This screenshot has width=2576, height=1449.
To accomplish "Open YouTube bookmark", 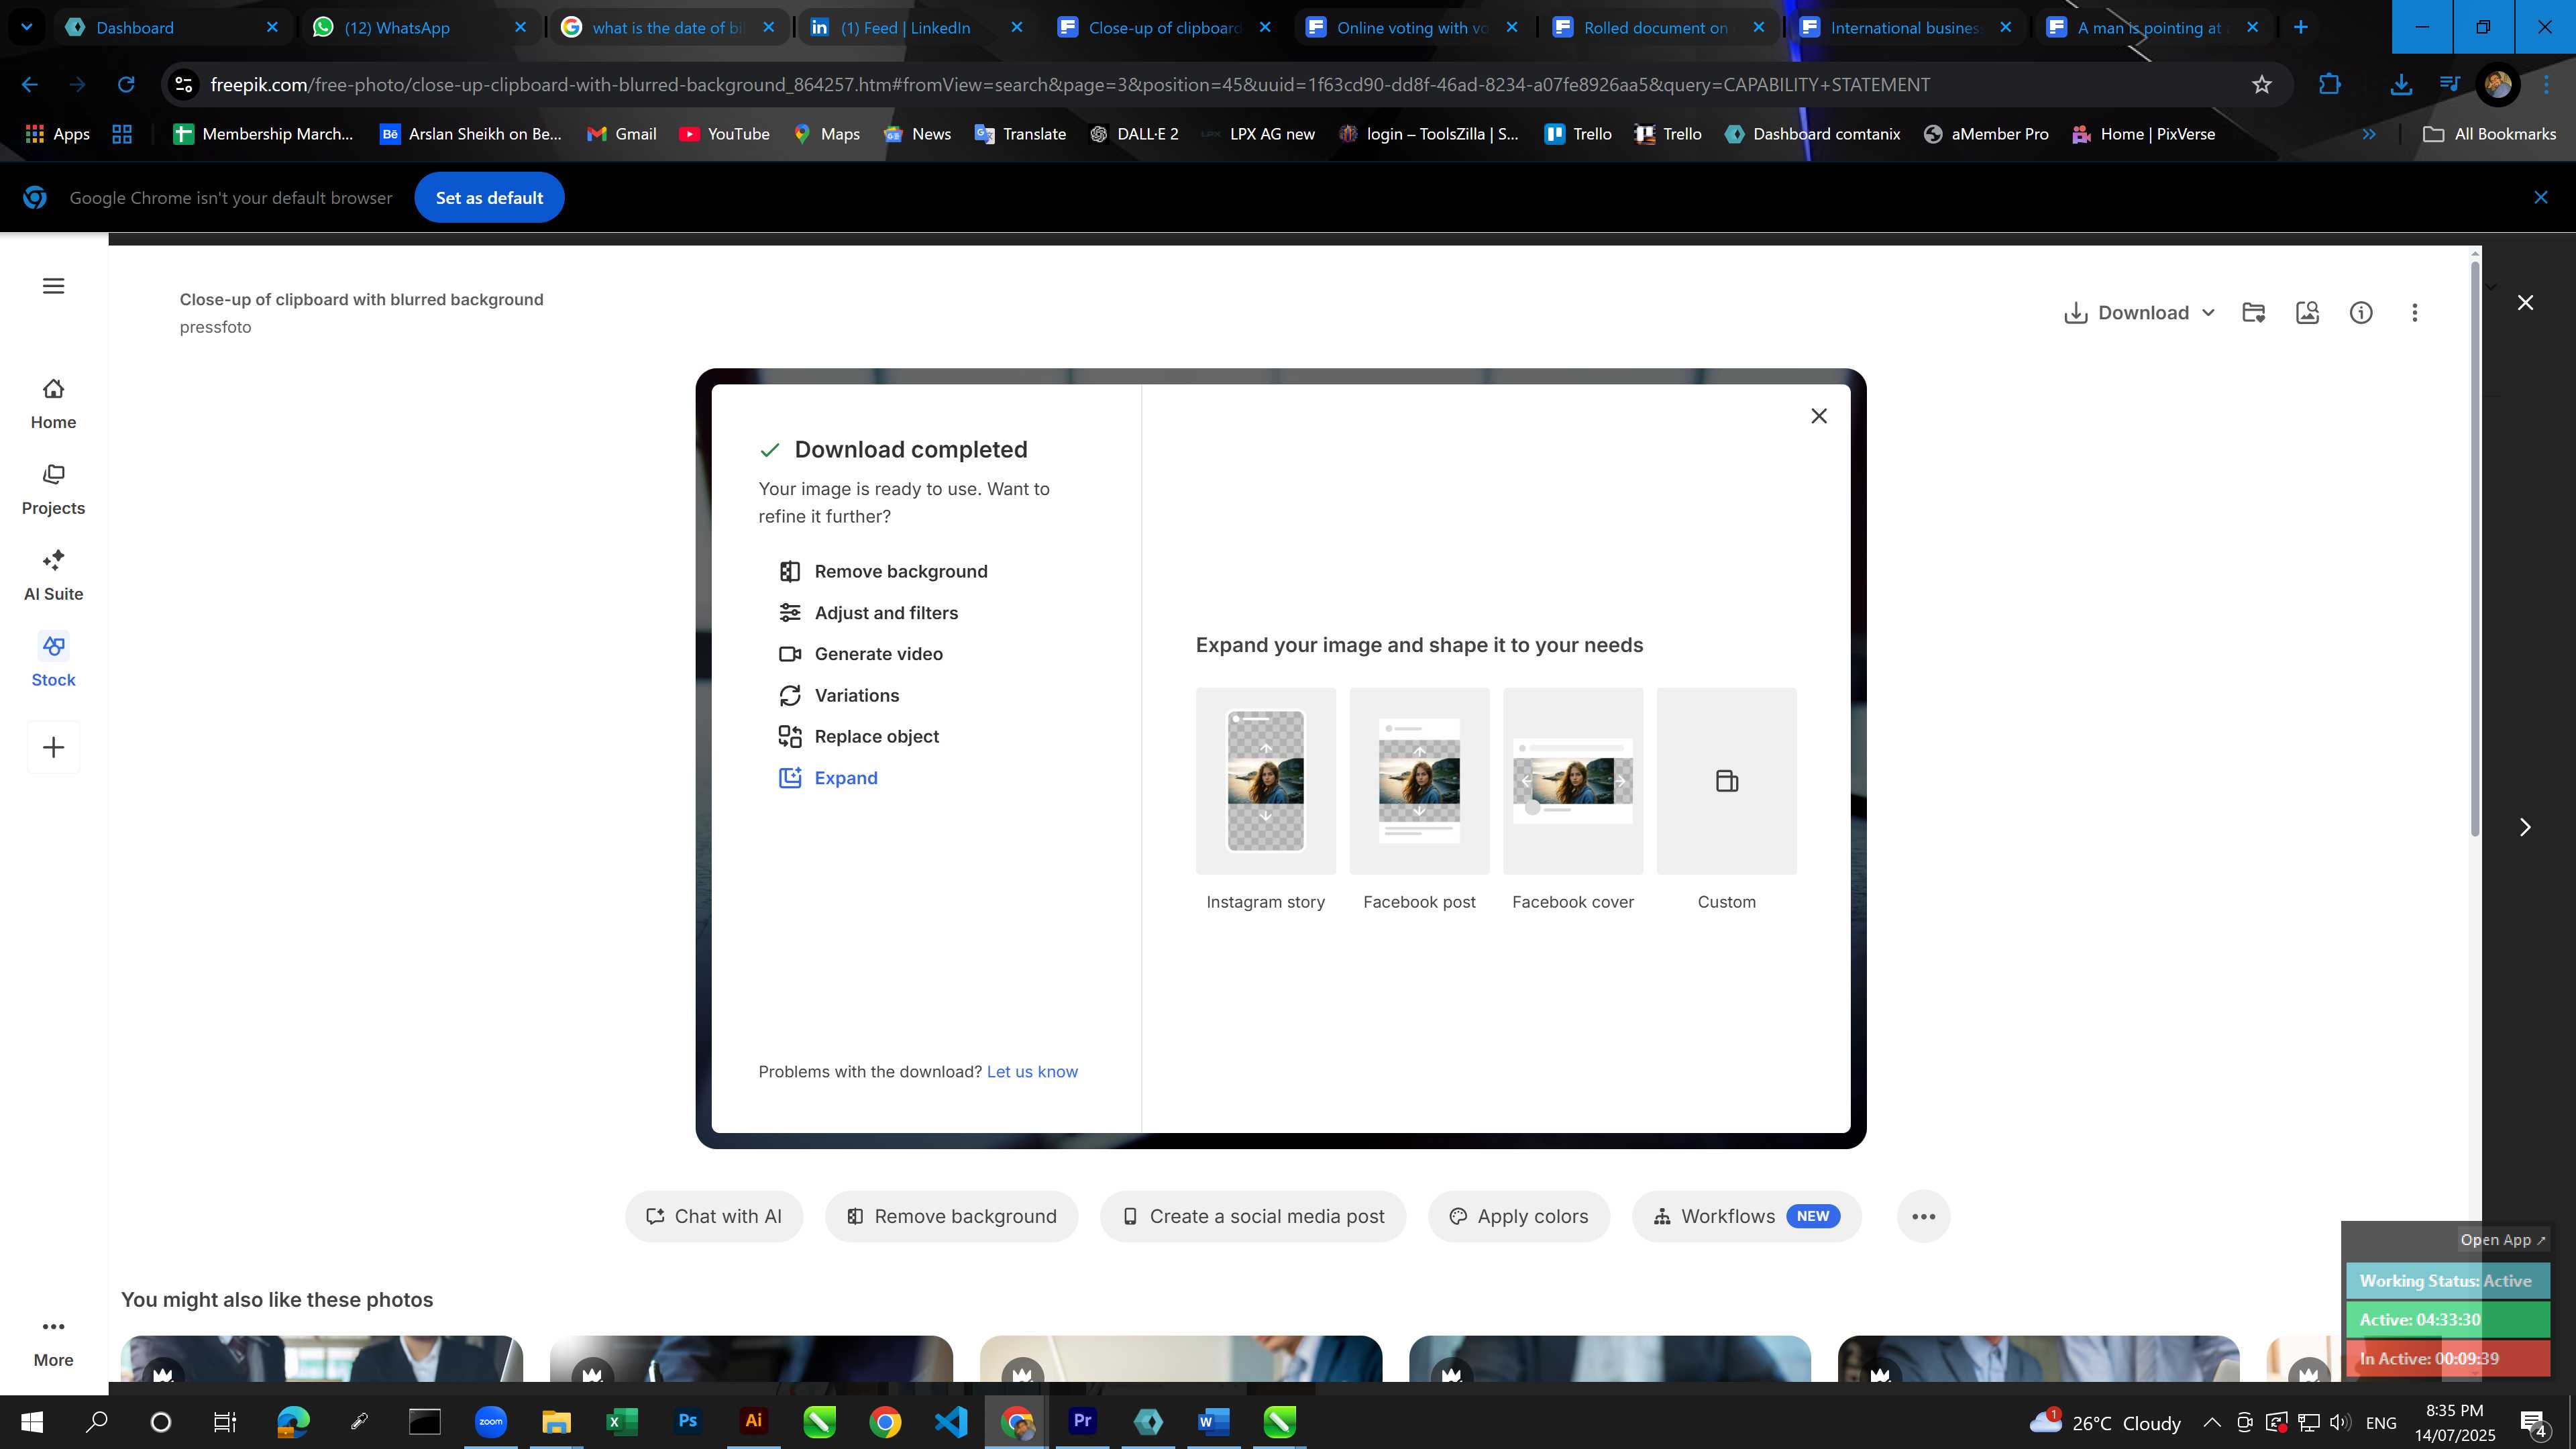I will [724, 134].
